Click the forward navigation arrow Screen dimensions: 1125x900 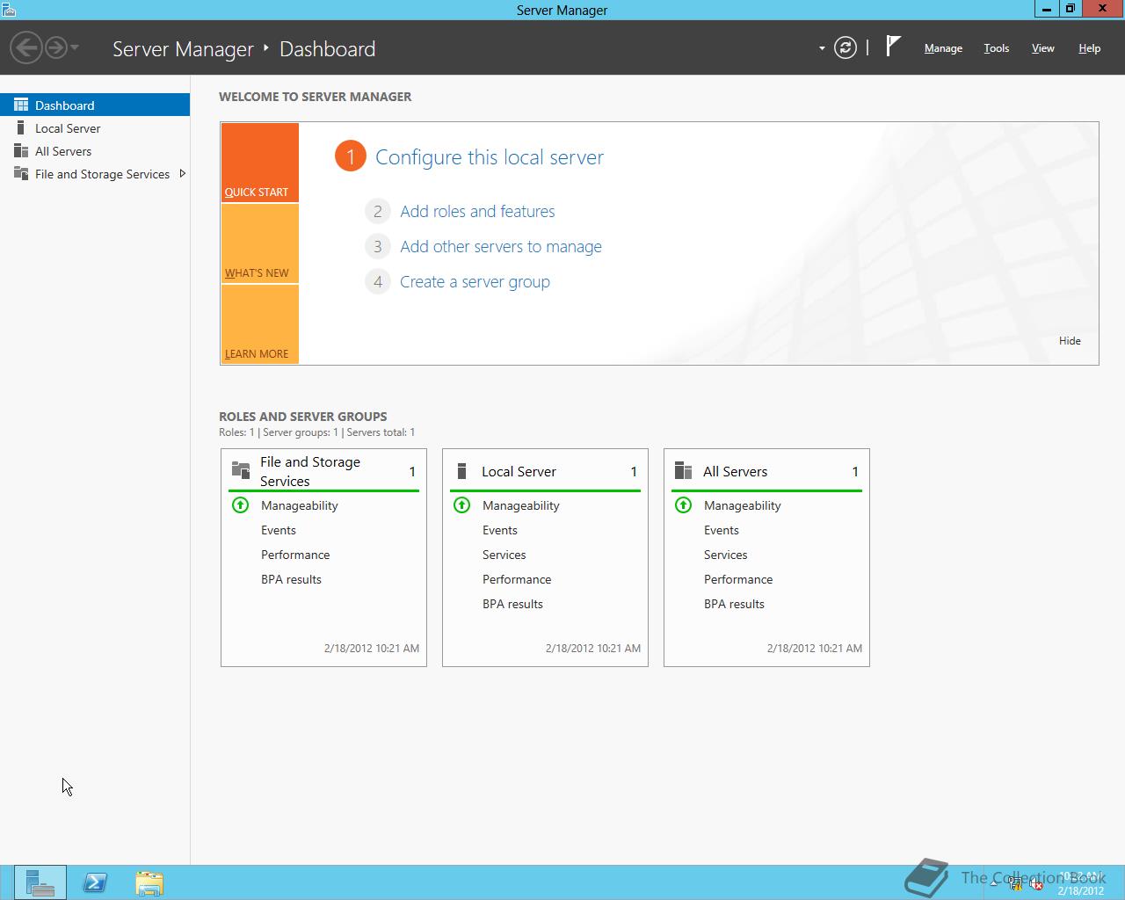pos(55,47)
